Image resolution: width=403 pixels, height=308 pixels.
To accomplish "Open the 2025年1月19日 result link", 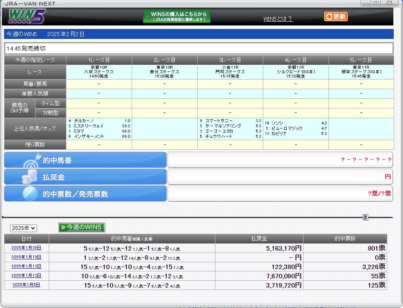I will click(27, 257).
